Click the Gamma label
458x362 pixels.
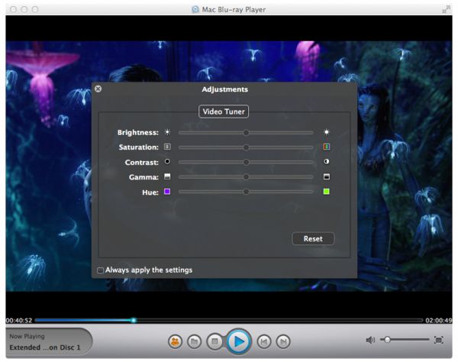pyautogui.click(x=144, y=177)
